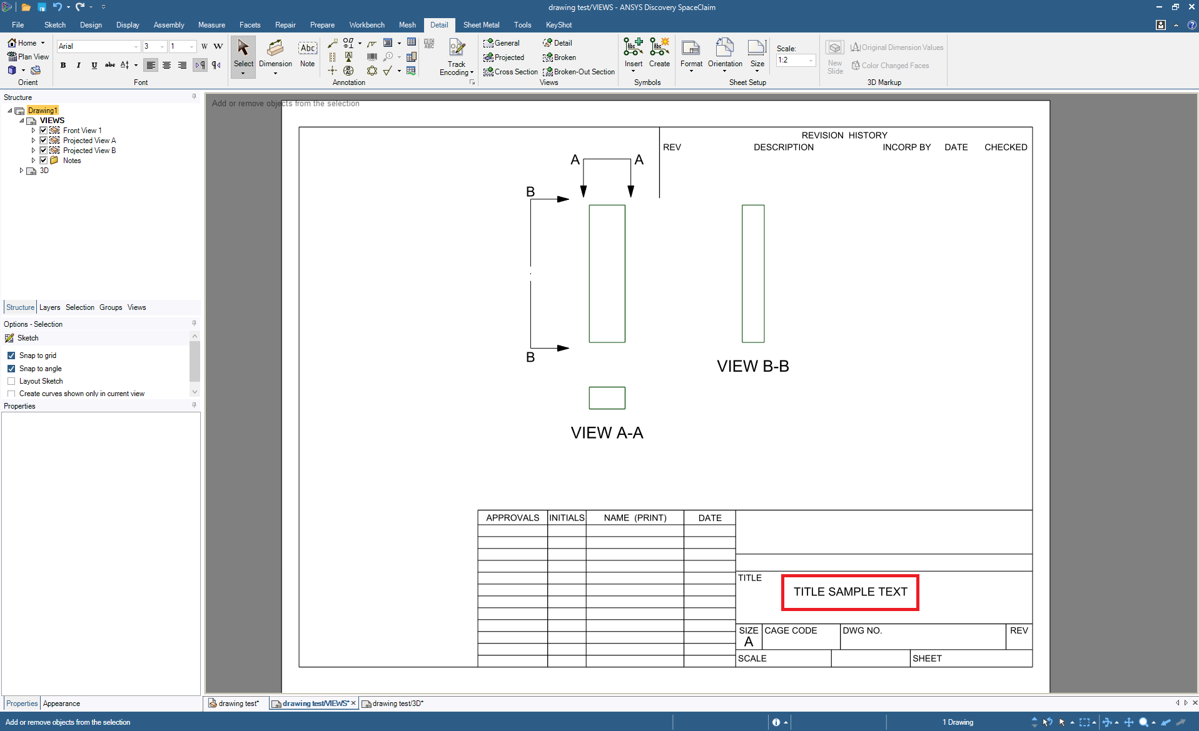This screenshot has width=1199, height=731.
Task: Open the Sheet Metal ribbon tab
Action: pos(481,25)
